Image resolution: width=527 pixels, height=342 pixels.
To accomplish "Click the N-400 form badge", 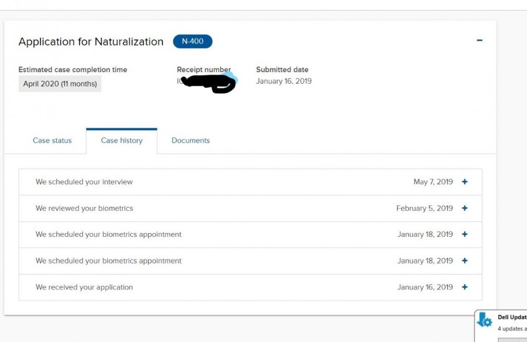I will (x=192, y=41).
